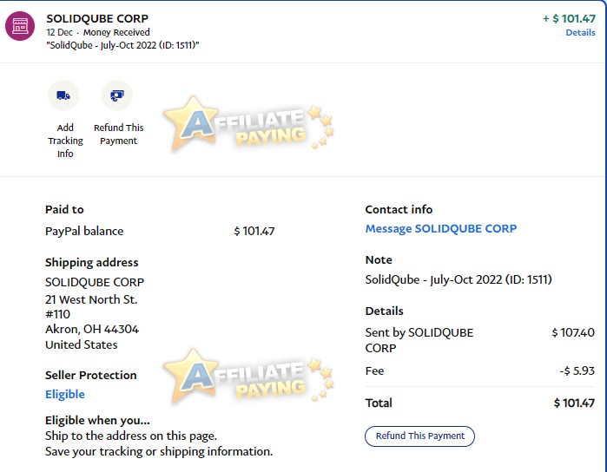Click the purple SOLIDQUBE CORP store icon
This screenshot has width=607, height=472.
pos(20,26)
